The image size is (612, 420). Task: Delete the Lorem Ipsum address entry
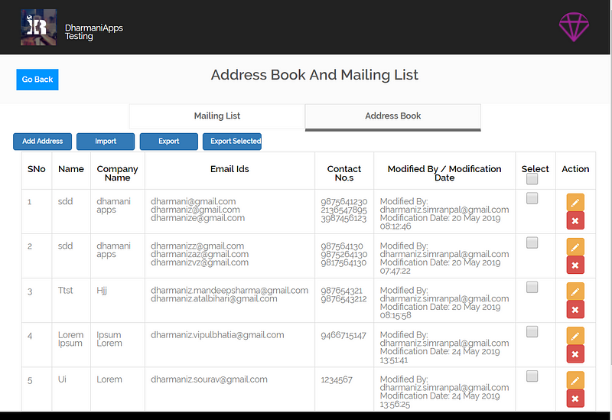pos(575,354)
